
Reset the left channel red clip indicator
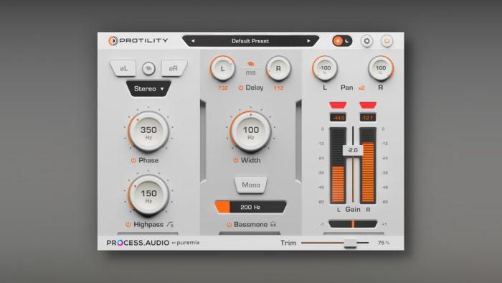tap(338, 105)
